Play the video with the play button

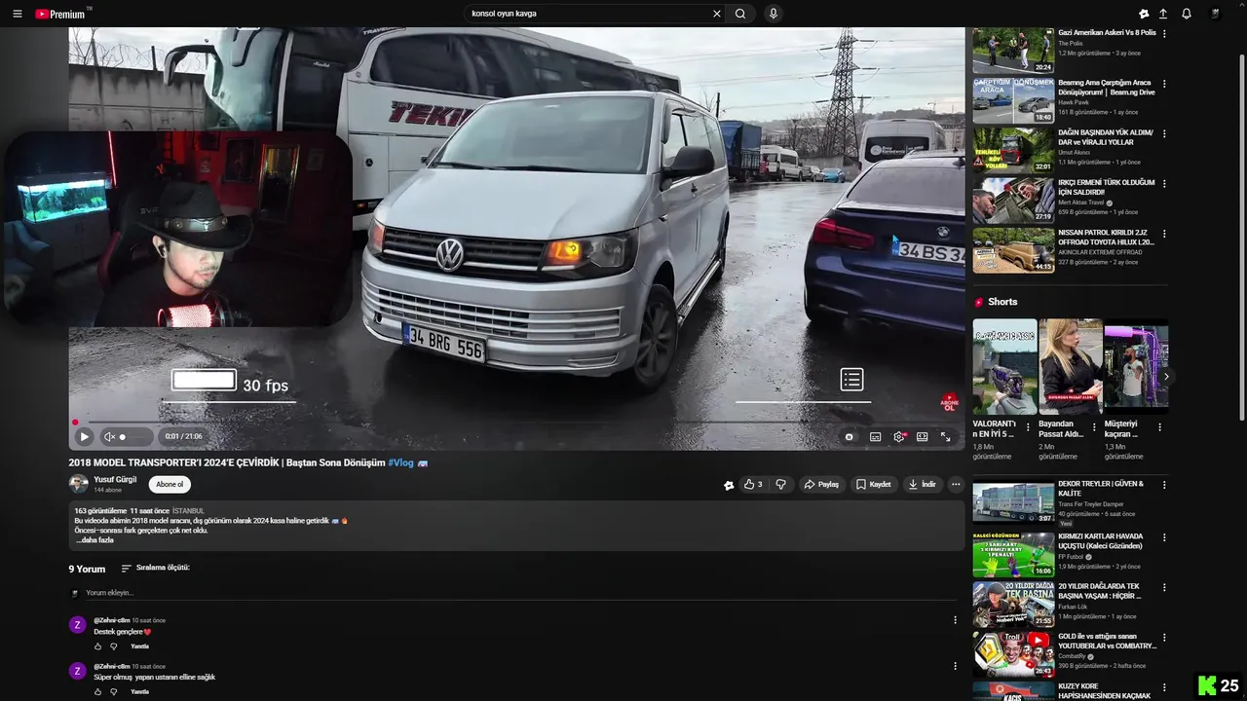pyautogui.click(x=84, y=437)
